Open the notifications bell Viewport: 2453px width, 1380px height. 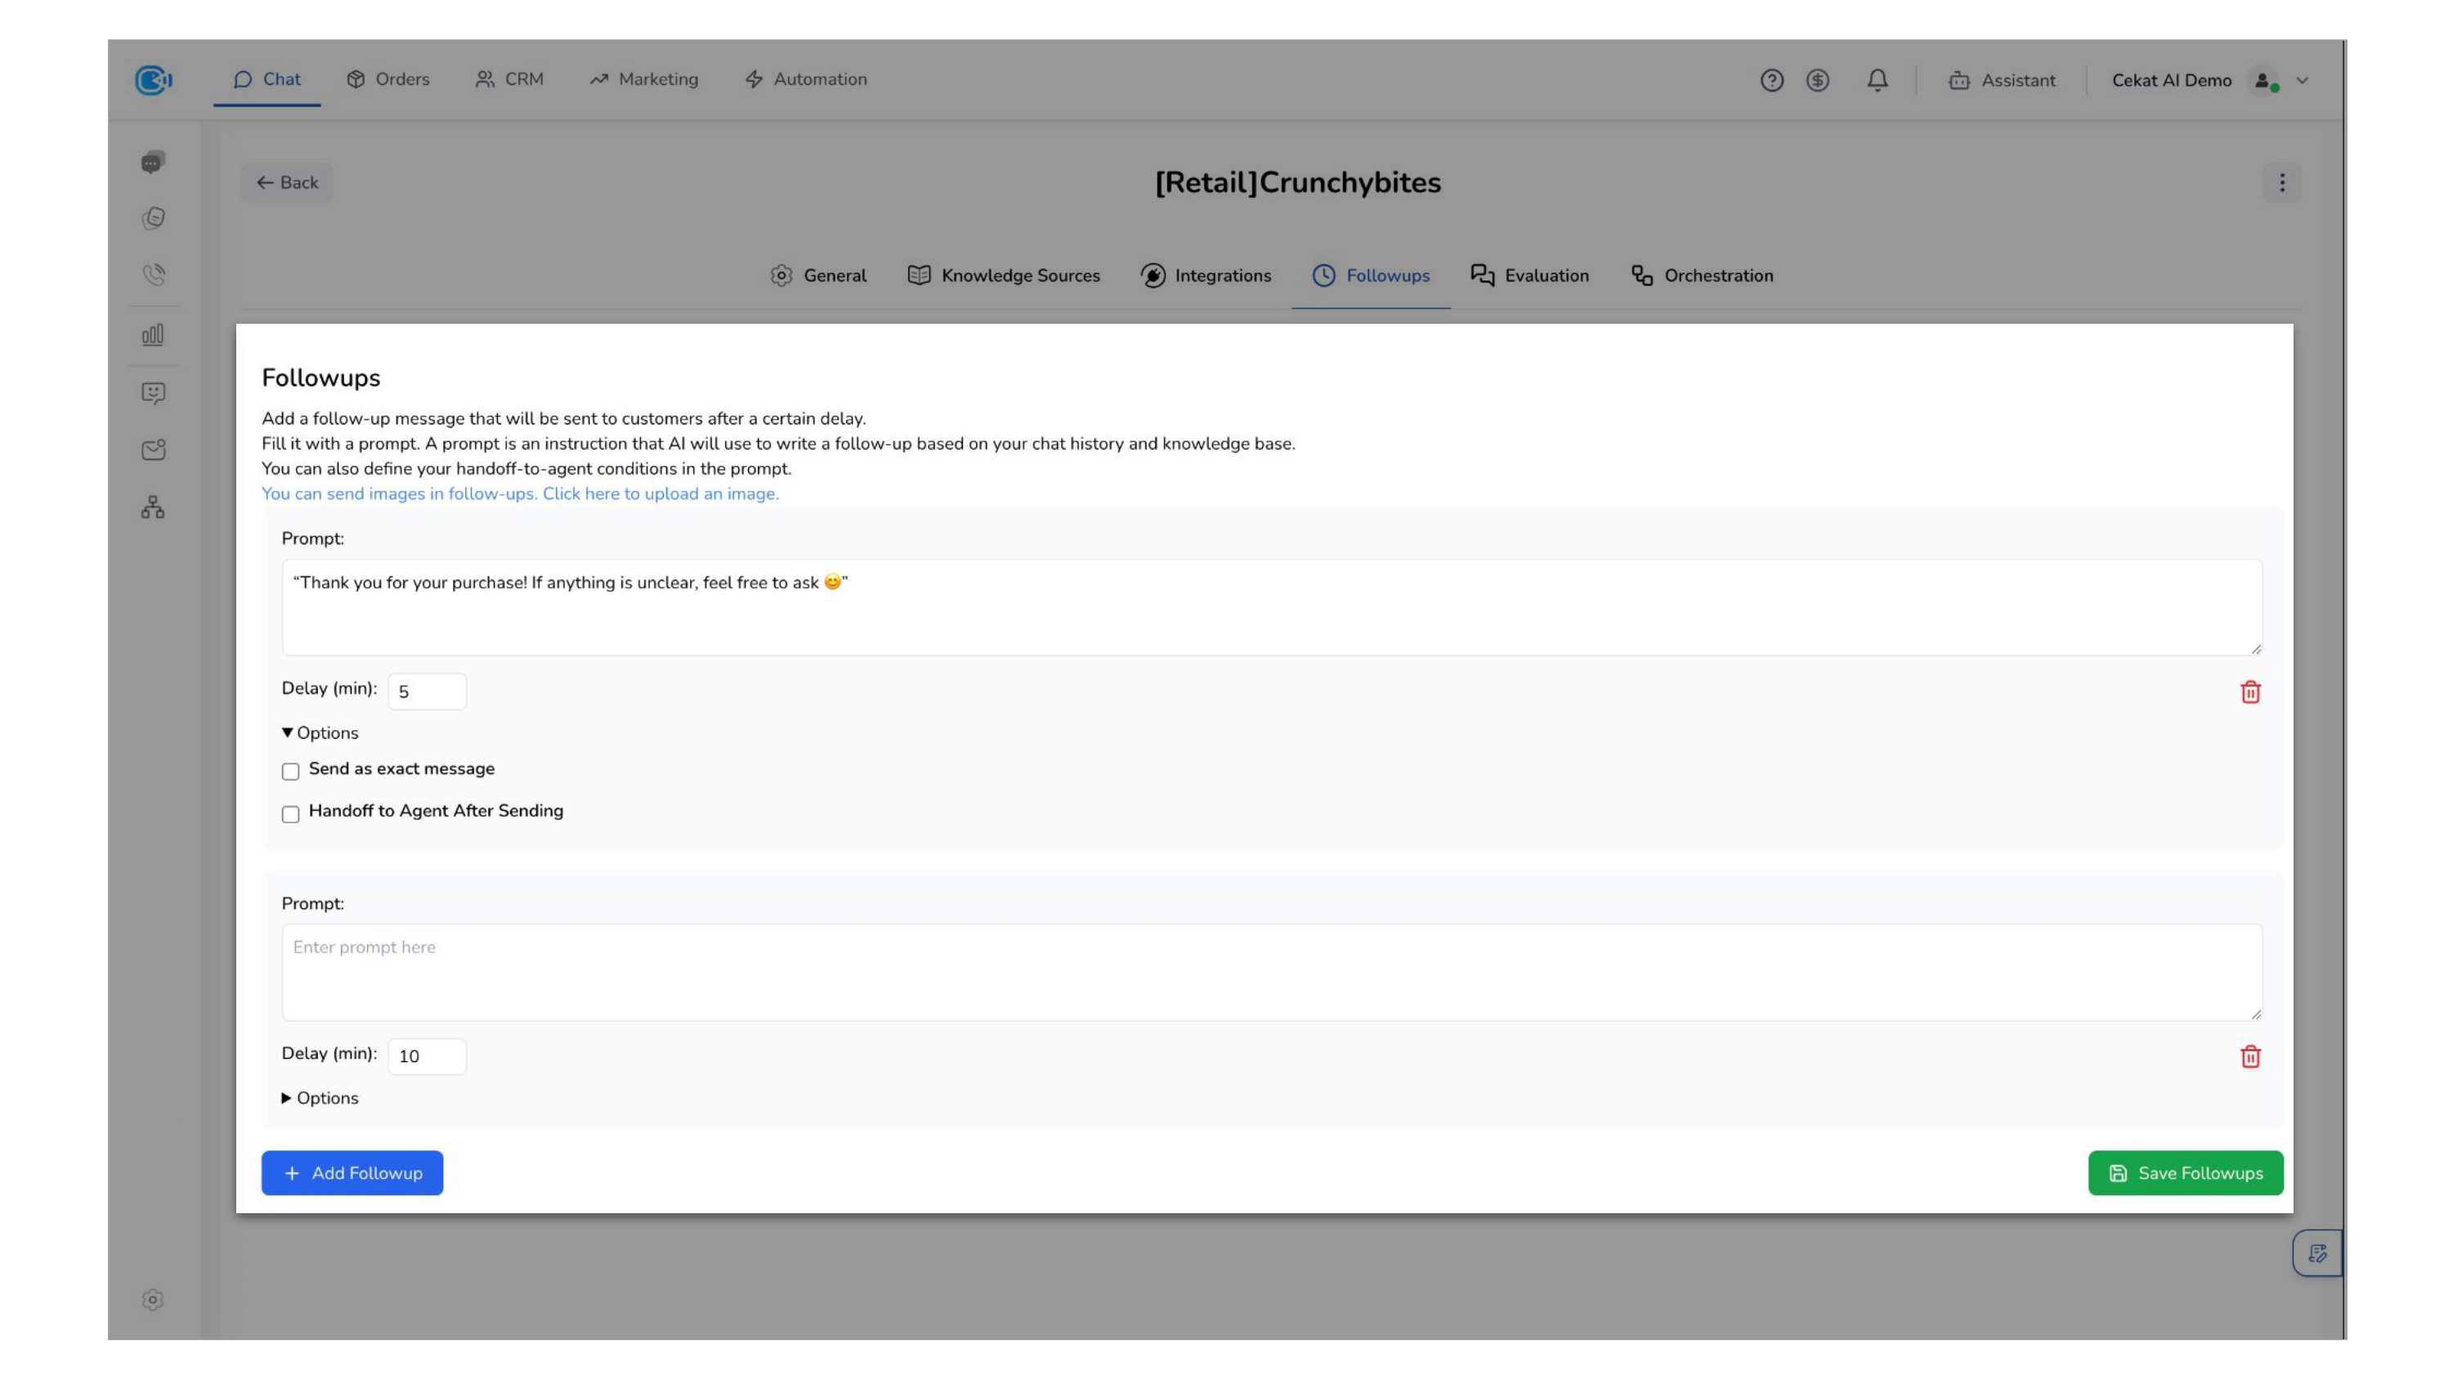[1877, 80]
